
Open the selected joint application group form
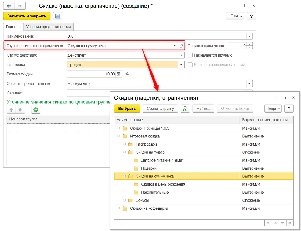(x=181, y=46)
